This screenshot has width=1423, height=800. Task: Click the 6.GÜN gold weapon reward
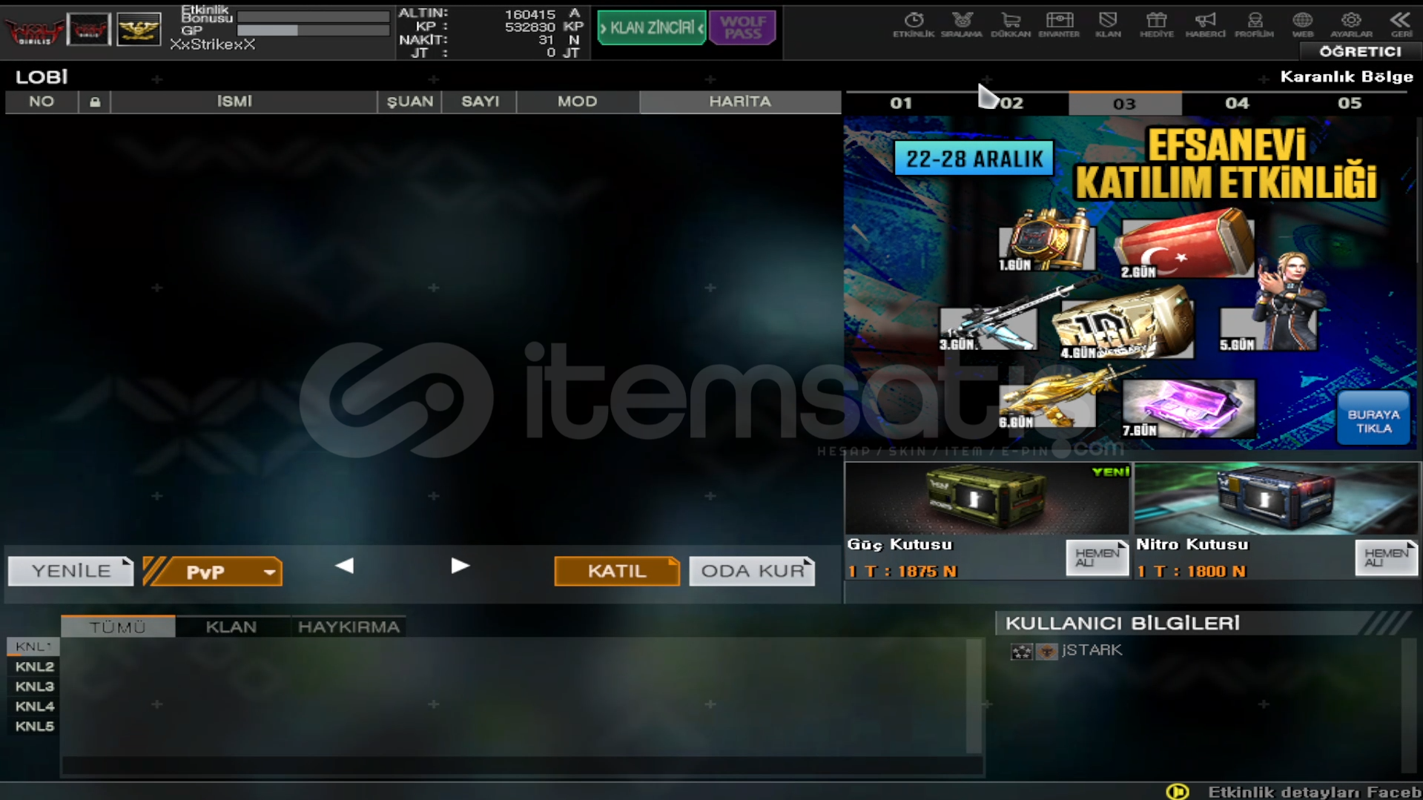(1047, 404)
